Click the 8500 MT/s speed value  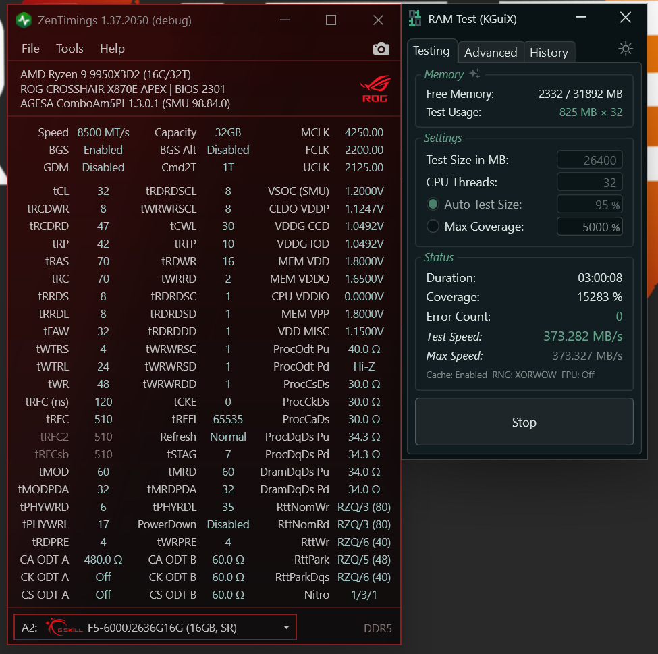pos(103,132)
